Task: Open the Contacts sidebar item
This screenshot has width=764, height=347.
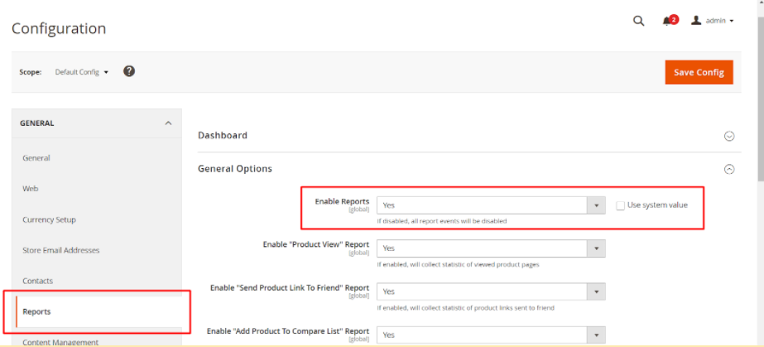Action: pos(37,281)
